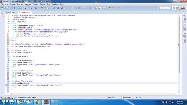
Task: Click the Back navigation arrow
Action: coord(114,8)
